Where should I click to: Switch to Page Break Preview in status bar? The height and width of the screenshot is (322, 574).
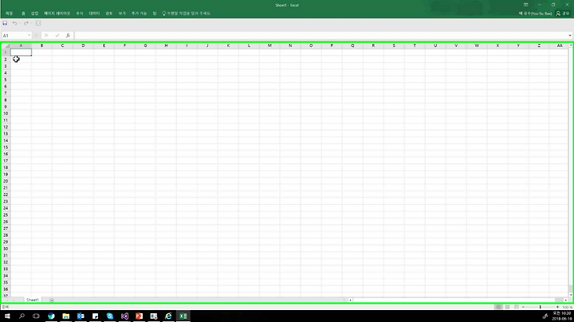pos(516,307)
